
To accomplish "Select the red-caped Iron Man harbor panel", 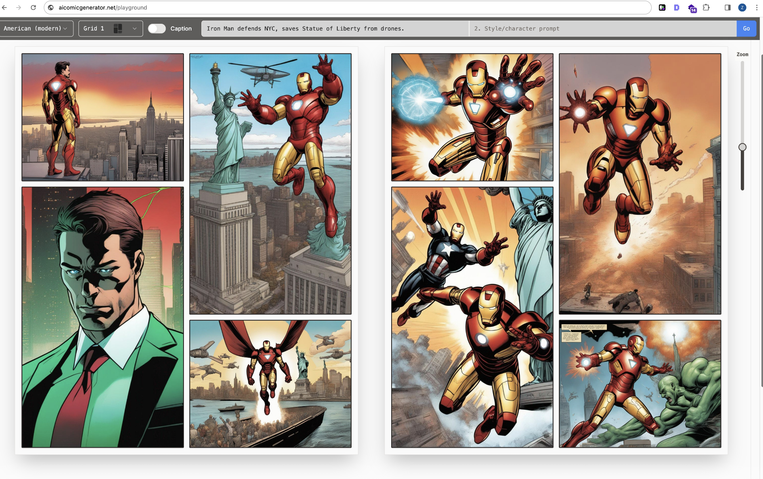I will click(270, 384).
